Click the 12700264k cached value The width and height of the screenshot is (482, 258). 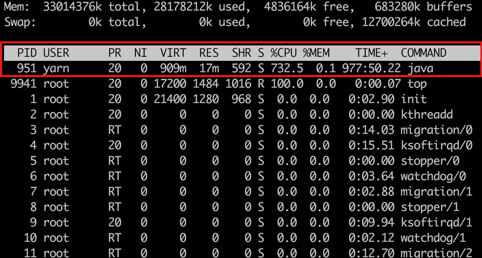[x=391, y=22]
